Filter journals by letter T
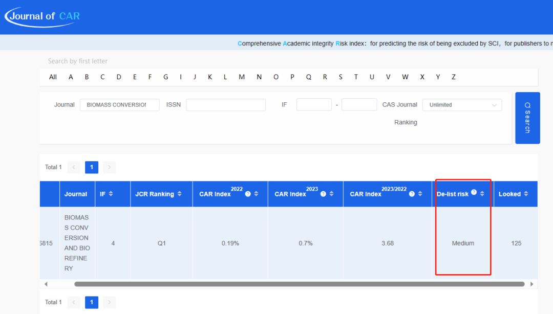The image size is (553, 314). coord(356,77)
